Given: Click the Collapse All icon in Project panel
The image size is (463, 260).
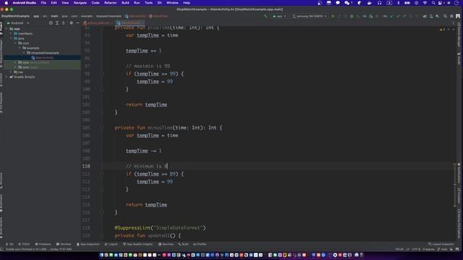Looking at the screenshot, I should [63, 22].
